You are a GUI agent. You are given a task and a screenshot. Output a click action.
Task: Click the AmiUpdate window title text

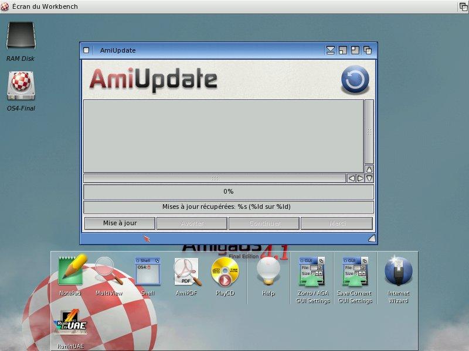click(x=118, y=50)
